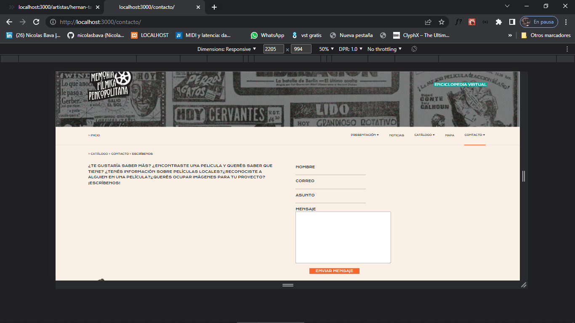The height and width of the screenshot is (323, 575).
Task: Expand the CONTACTO menu dropdown
Action: pyautogui.click(x=474, y=135)
